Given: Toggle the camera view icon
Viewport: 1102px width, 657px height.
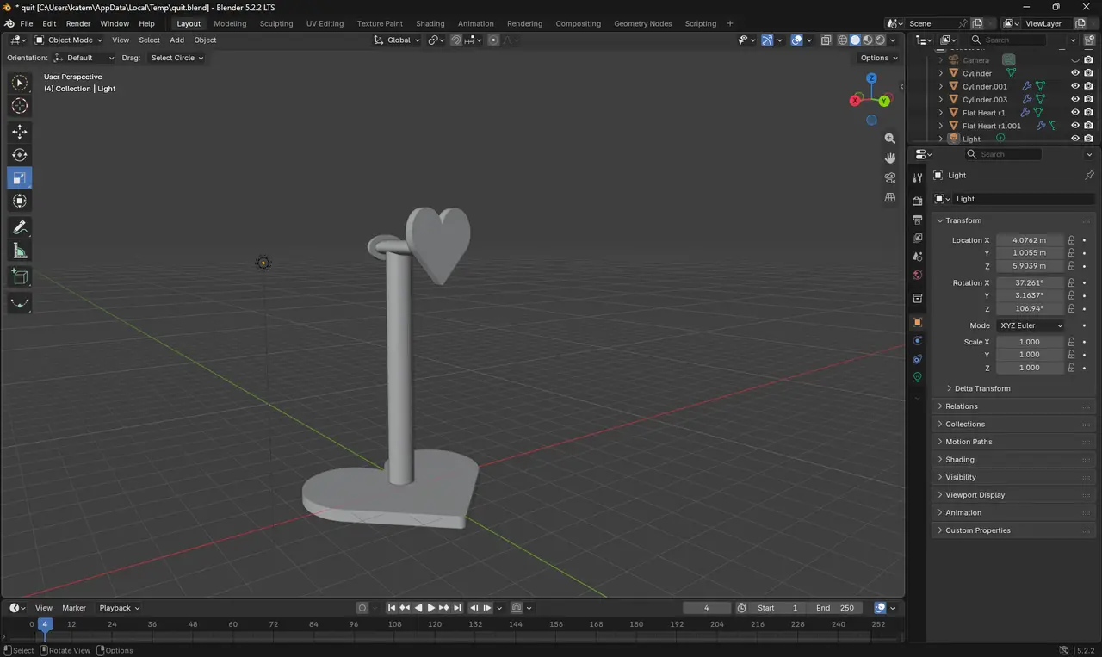Looking at the screenshot, I should [x=890, y=177].
